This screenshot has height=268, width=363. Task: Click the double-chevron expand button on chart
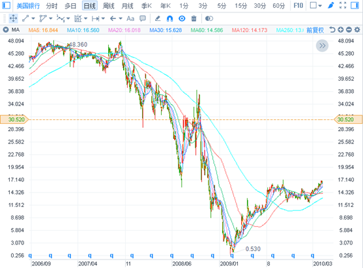(x=322, y=46)
